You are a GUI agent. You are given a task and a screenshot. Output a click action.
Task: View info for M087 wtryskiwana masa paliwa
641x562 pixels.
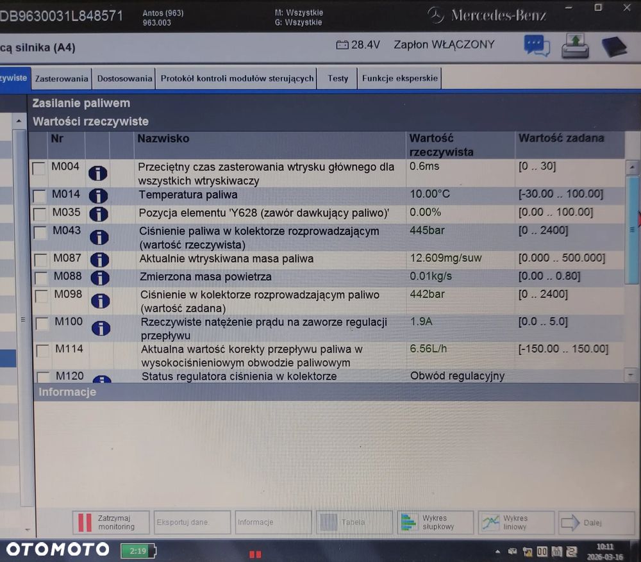point(99,260)
